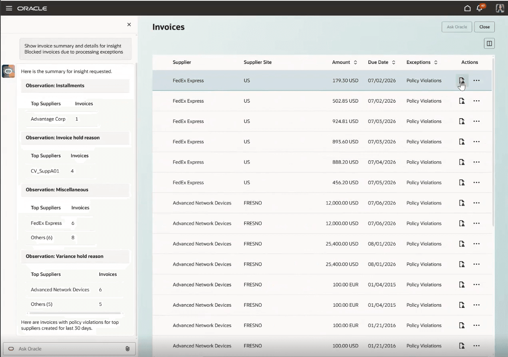This screenshot has height=357, width=508.
Task: Click 'CV_SuppA01' supplier in summary
Action: pyautogui.click(x=45, y=171)
